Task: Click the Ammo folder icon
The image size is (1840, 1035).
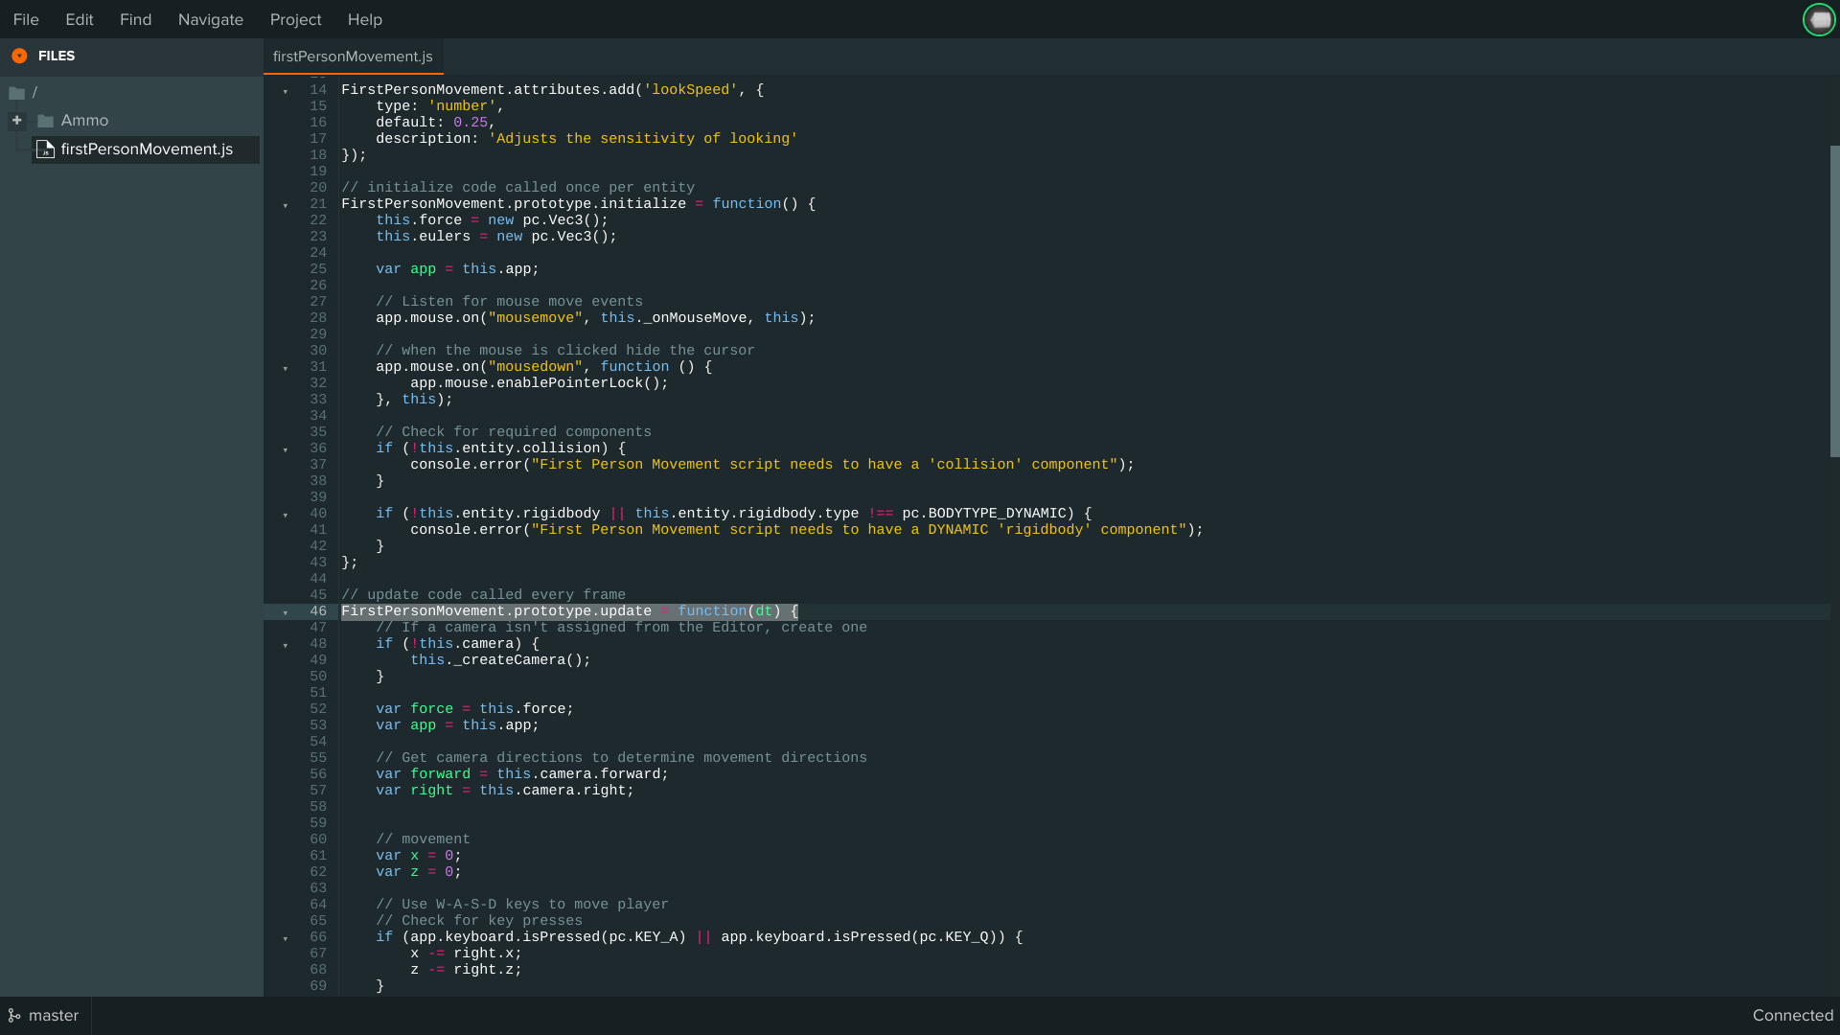Action: click(x=45, y=121)
